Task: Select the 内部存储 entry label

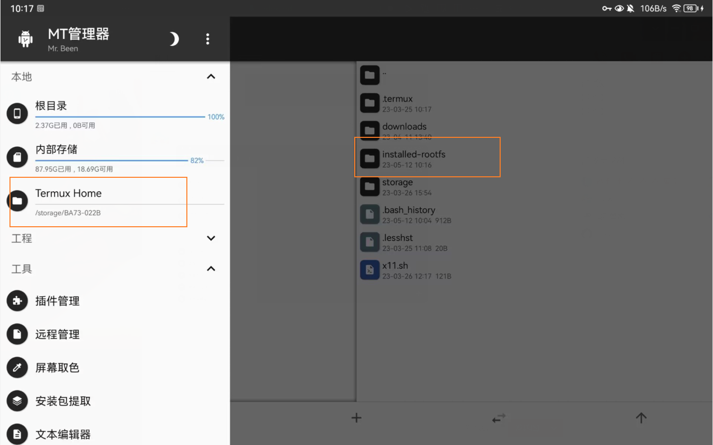Action: [56, 149]
